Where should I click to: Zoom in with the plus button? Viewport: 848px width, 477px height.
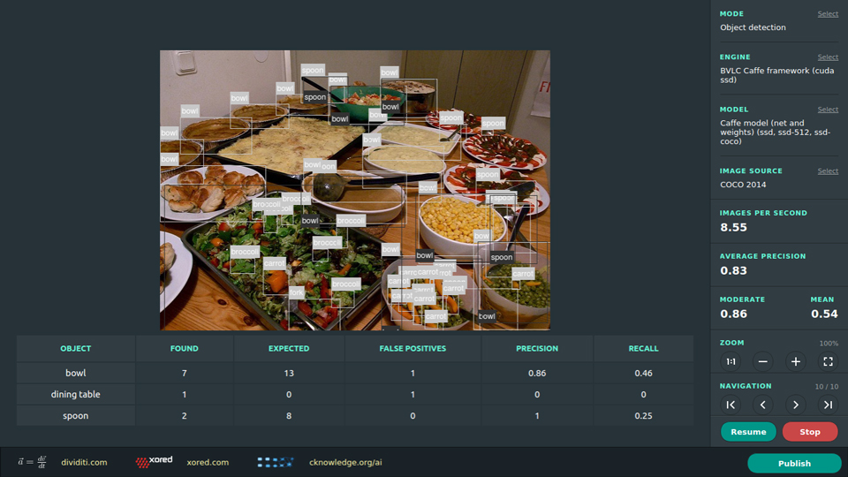796,361
